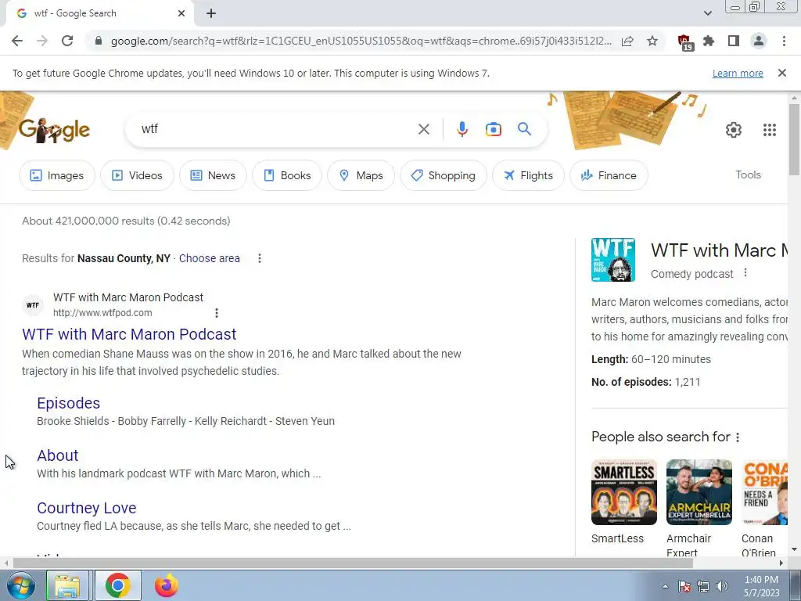The width and height of the screenshot is (801, 601).
Task: Toggle the Chrome side panel
Action: pyautogui.click(x=734, y=41)
